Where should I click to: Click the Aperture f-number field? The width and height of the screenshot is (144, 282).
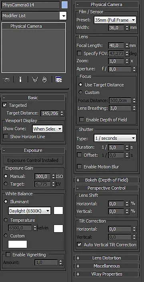point(120,69)
